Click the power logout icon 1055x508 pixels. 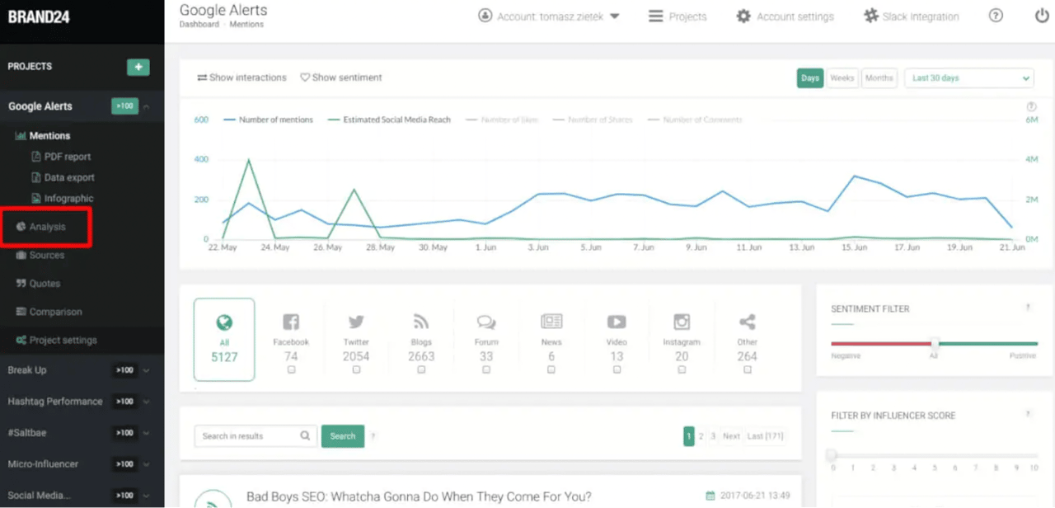(x=1042, y=16)
